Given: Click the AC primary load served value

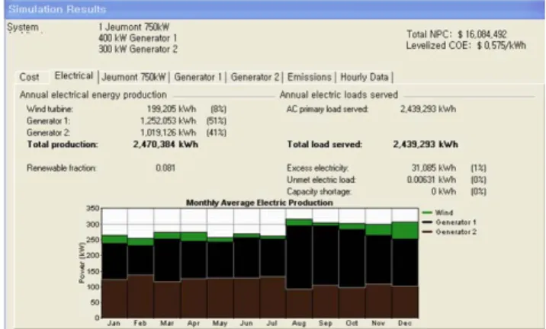Looking at the screenshot, I should tap(429, 109).
